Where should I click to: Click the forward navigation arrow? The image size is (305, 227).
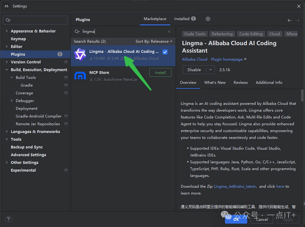pyautogui.click(x=297, y=20)
